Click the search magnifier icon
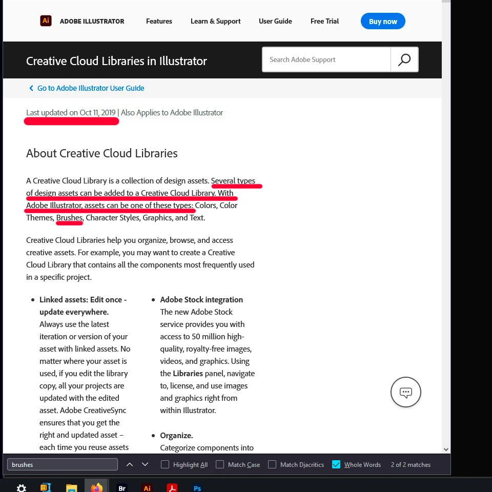The height and width of the screenshot is (492, 492). (404, 59)
